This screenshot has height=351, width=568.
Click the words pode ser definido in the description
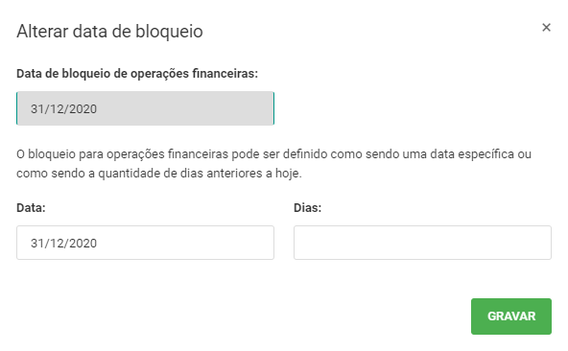point(279,154)
